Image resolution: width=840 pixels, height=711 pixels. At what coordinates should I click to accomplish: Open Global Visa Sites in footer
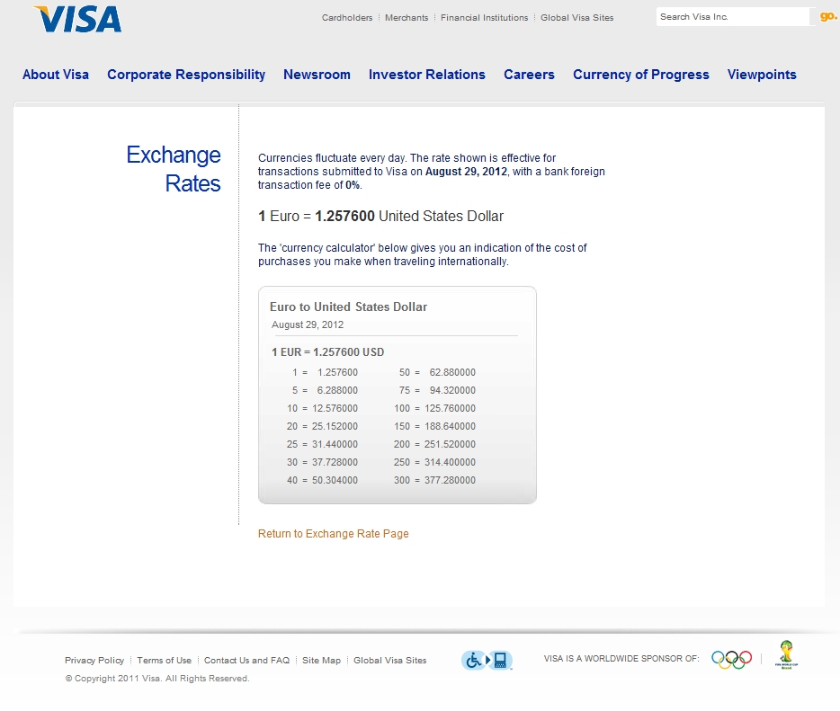point(390,660)
